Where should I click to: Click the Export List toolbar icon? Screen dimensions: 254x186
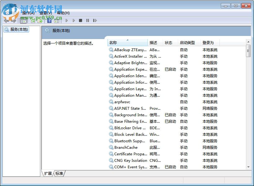click(x=40, y=20)
